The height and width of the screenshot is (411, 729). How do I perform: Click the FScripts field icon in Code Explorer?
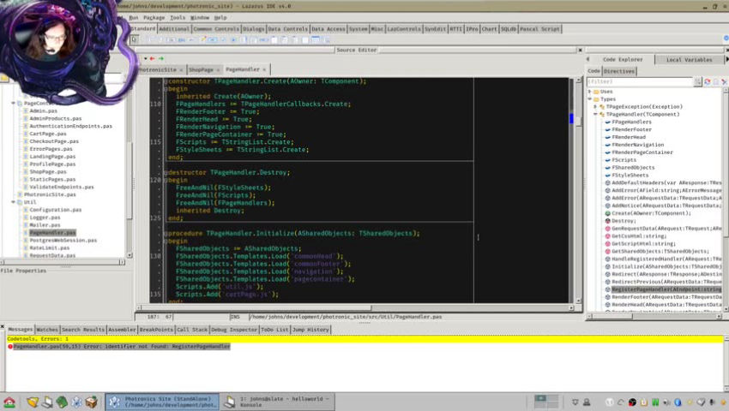tap(608, 160)
